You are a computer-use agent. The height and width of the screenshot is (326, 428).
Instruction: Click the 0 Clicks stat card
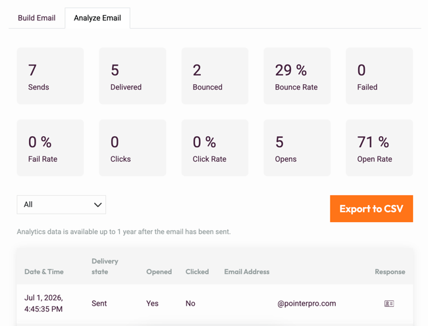tap(132, 148)
